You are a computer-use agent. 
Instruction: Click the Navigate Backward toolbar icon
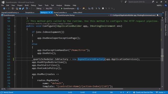(x=4, y=9)
